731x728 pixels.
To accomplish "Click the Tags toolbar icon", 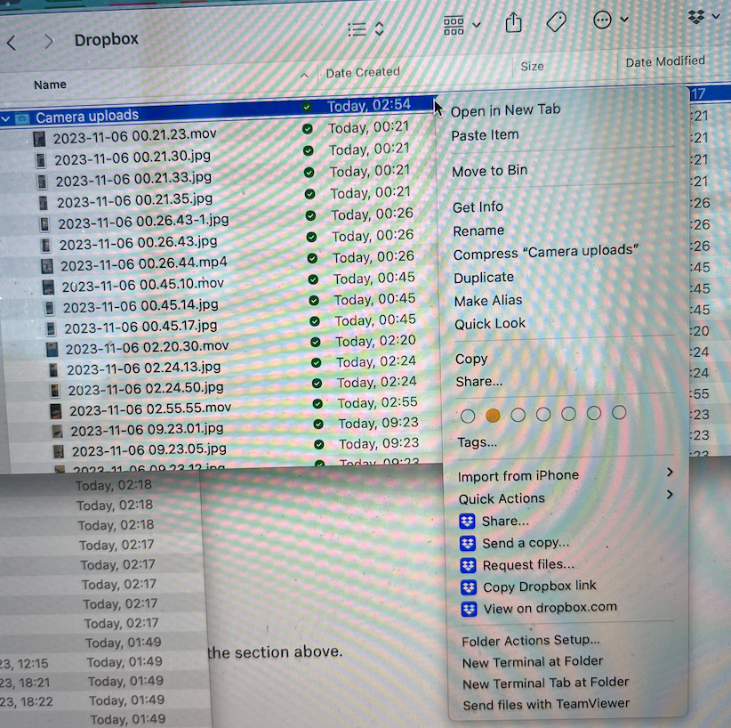I will click(x=556, y=21).
